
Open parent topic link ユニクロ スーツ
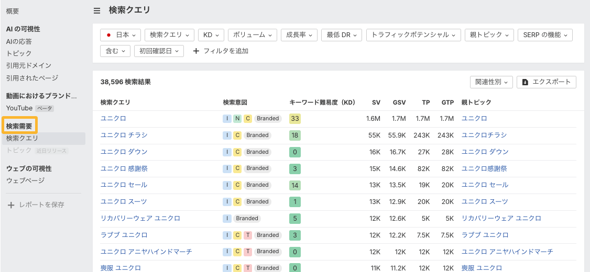484,201
